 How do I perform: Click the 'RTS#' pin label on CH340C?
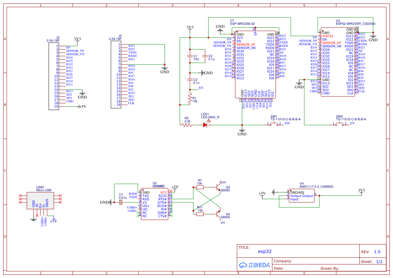pos(162,199)
